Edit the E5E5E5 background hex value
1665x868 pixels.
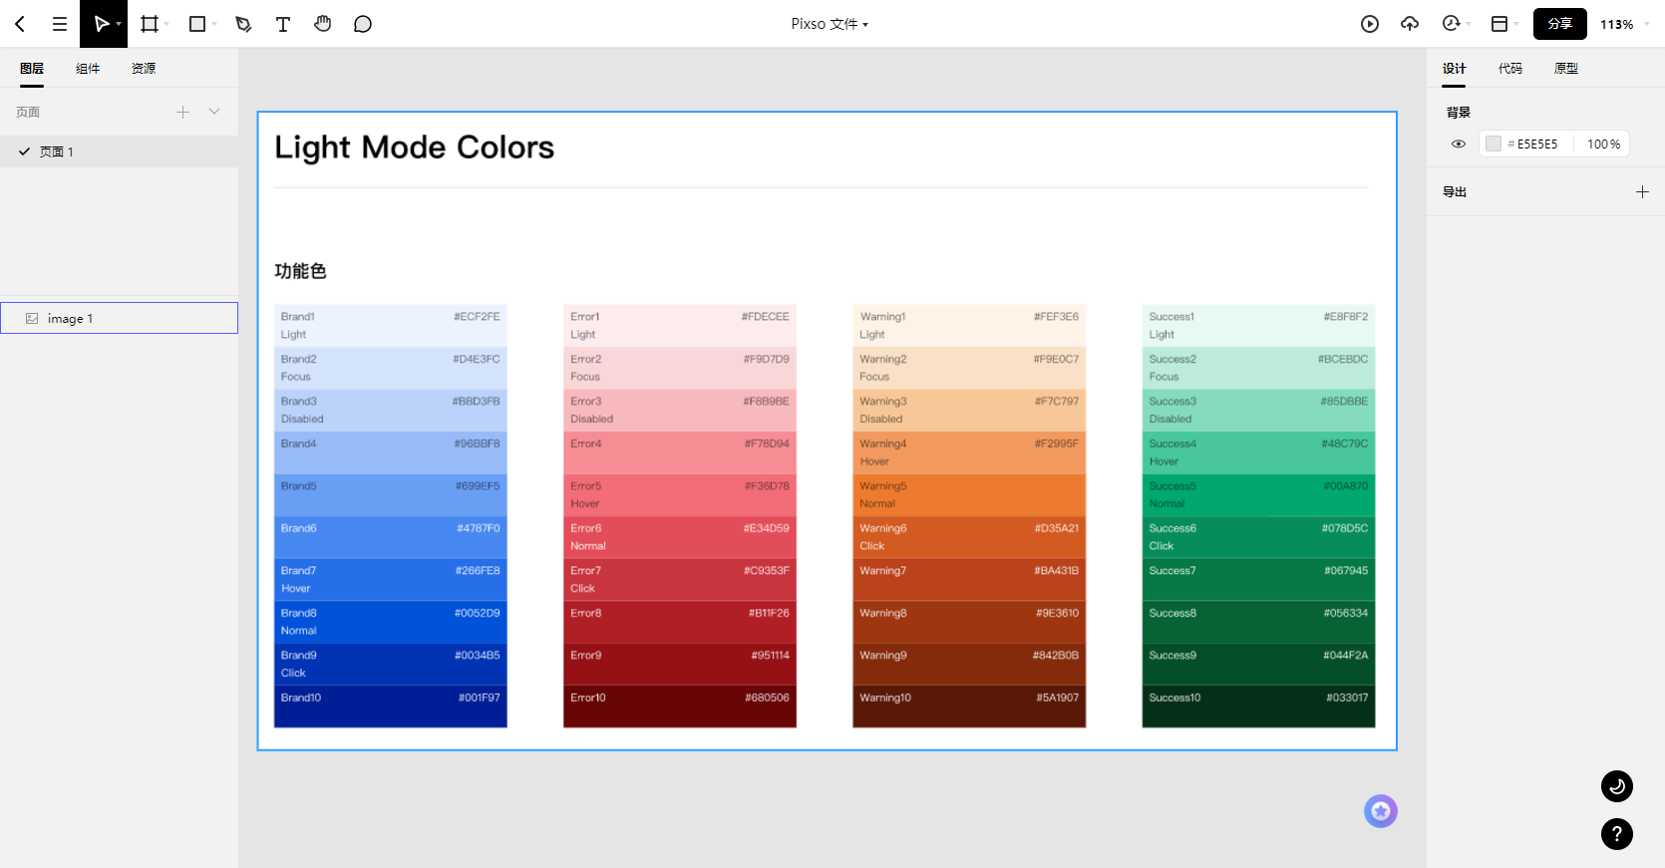point(1537,145)
